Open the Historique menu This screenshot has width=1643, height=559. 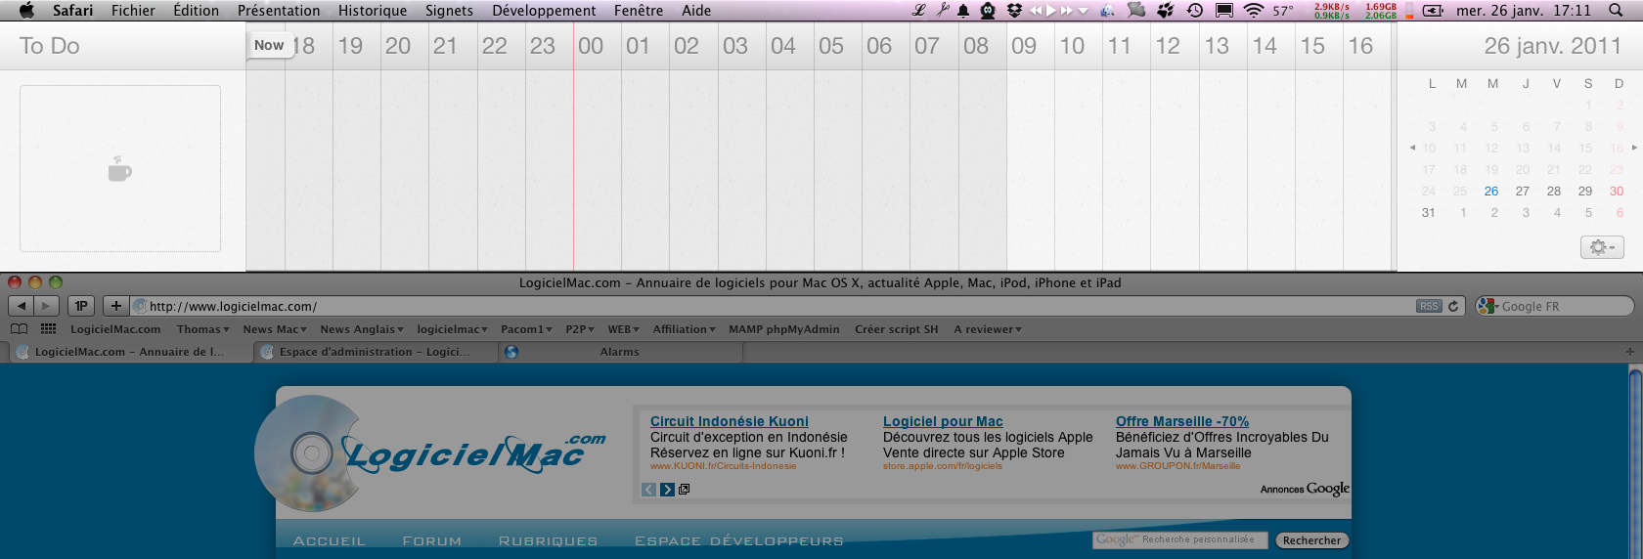373,11
